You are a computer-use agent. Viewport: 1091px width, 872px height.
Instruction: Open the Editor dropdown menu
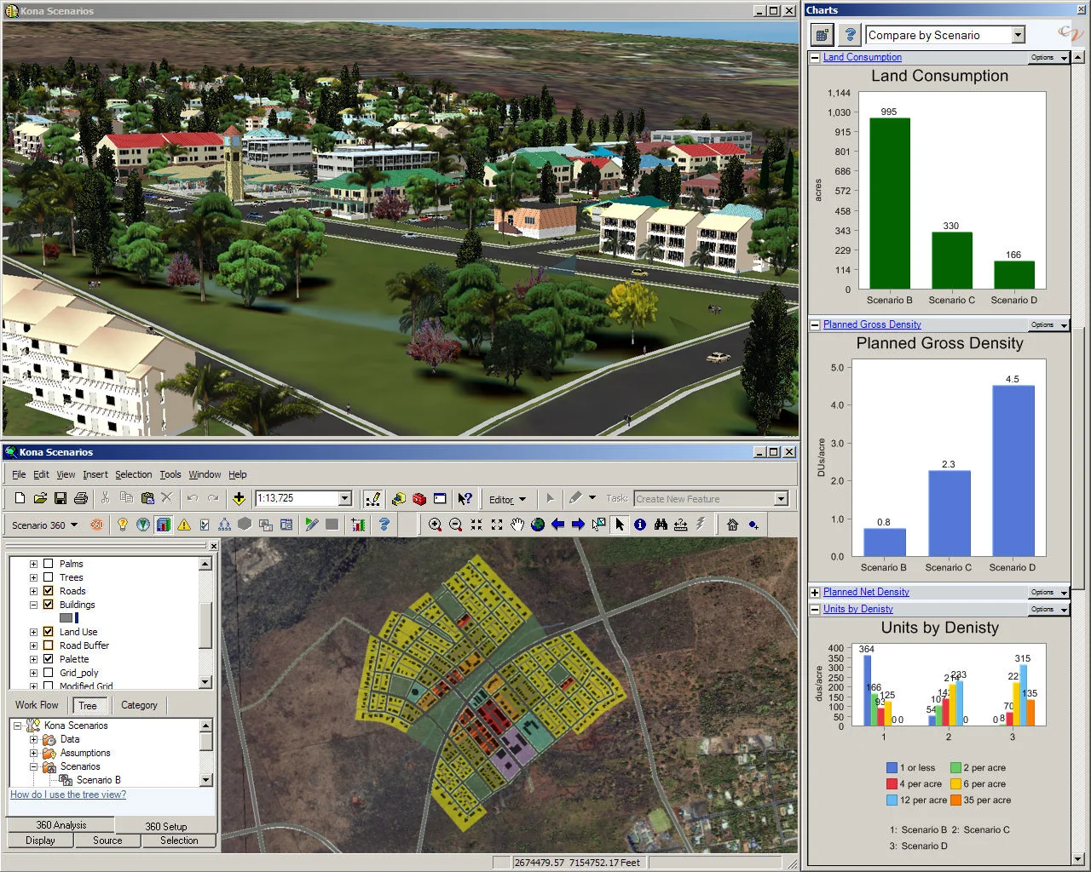pyautogui.click(x=507, y=500)
